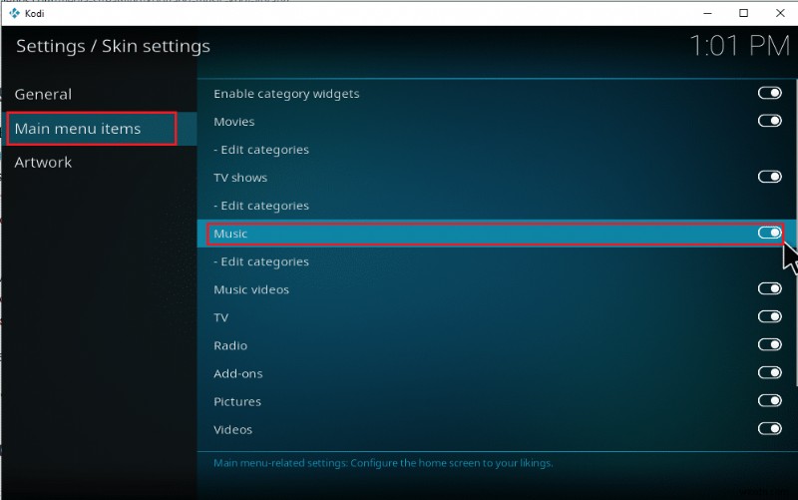
Task: Disable the Music videos toggle
Action: [769, 288]
